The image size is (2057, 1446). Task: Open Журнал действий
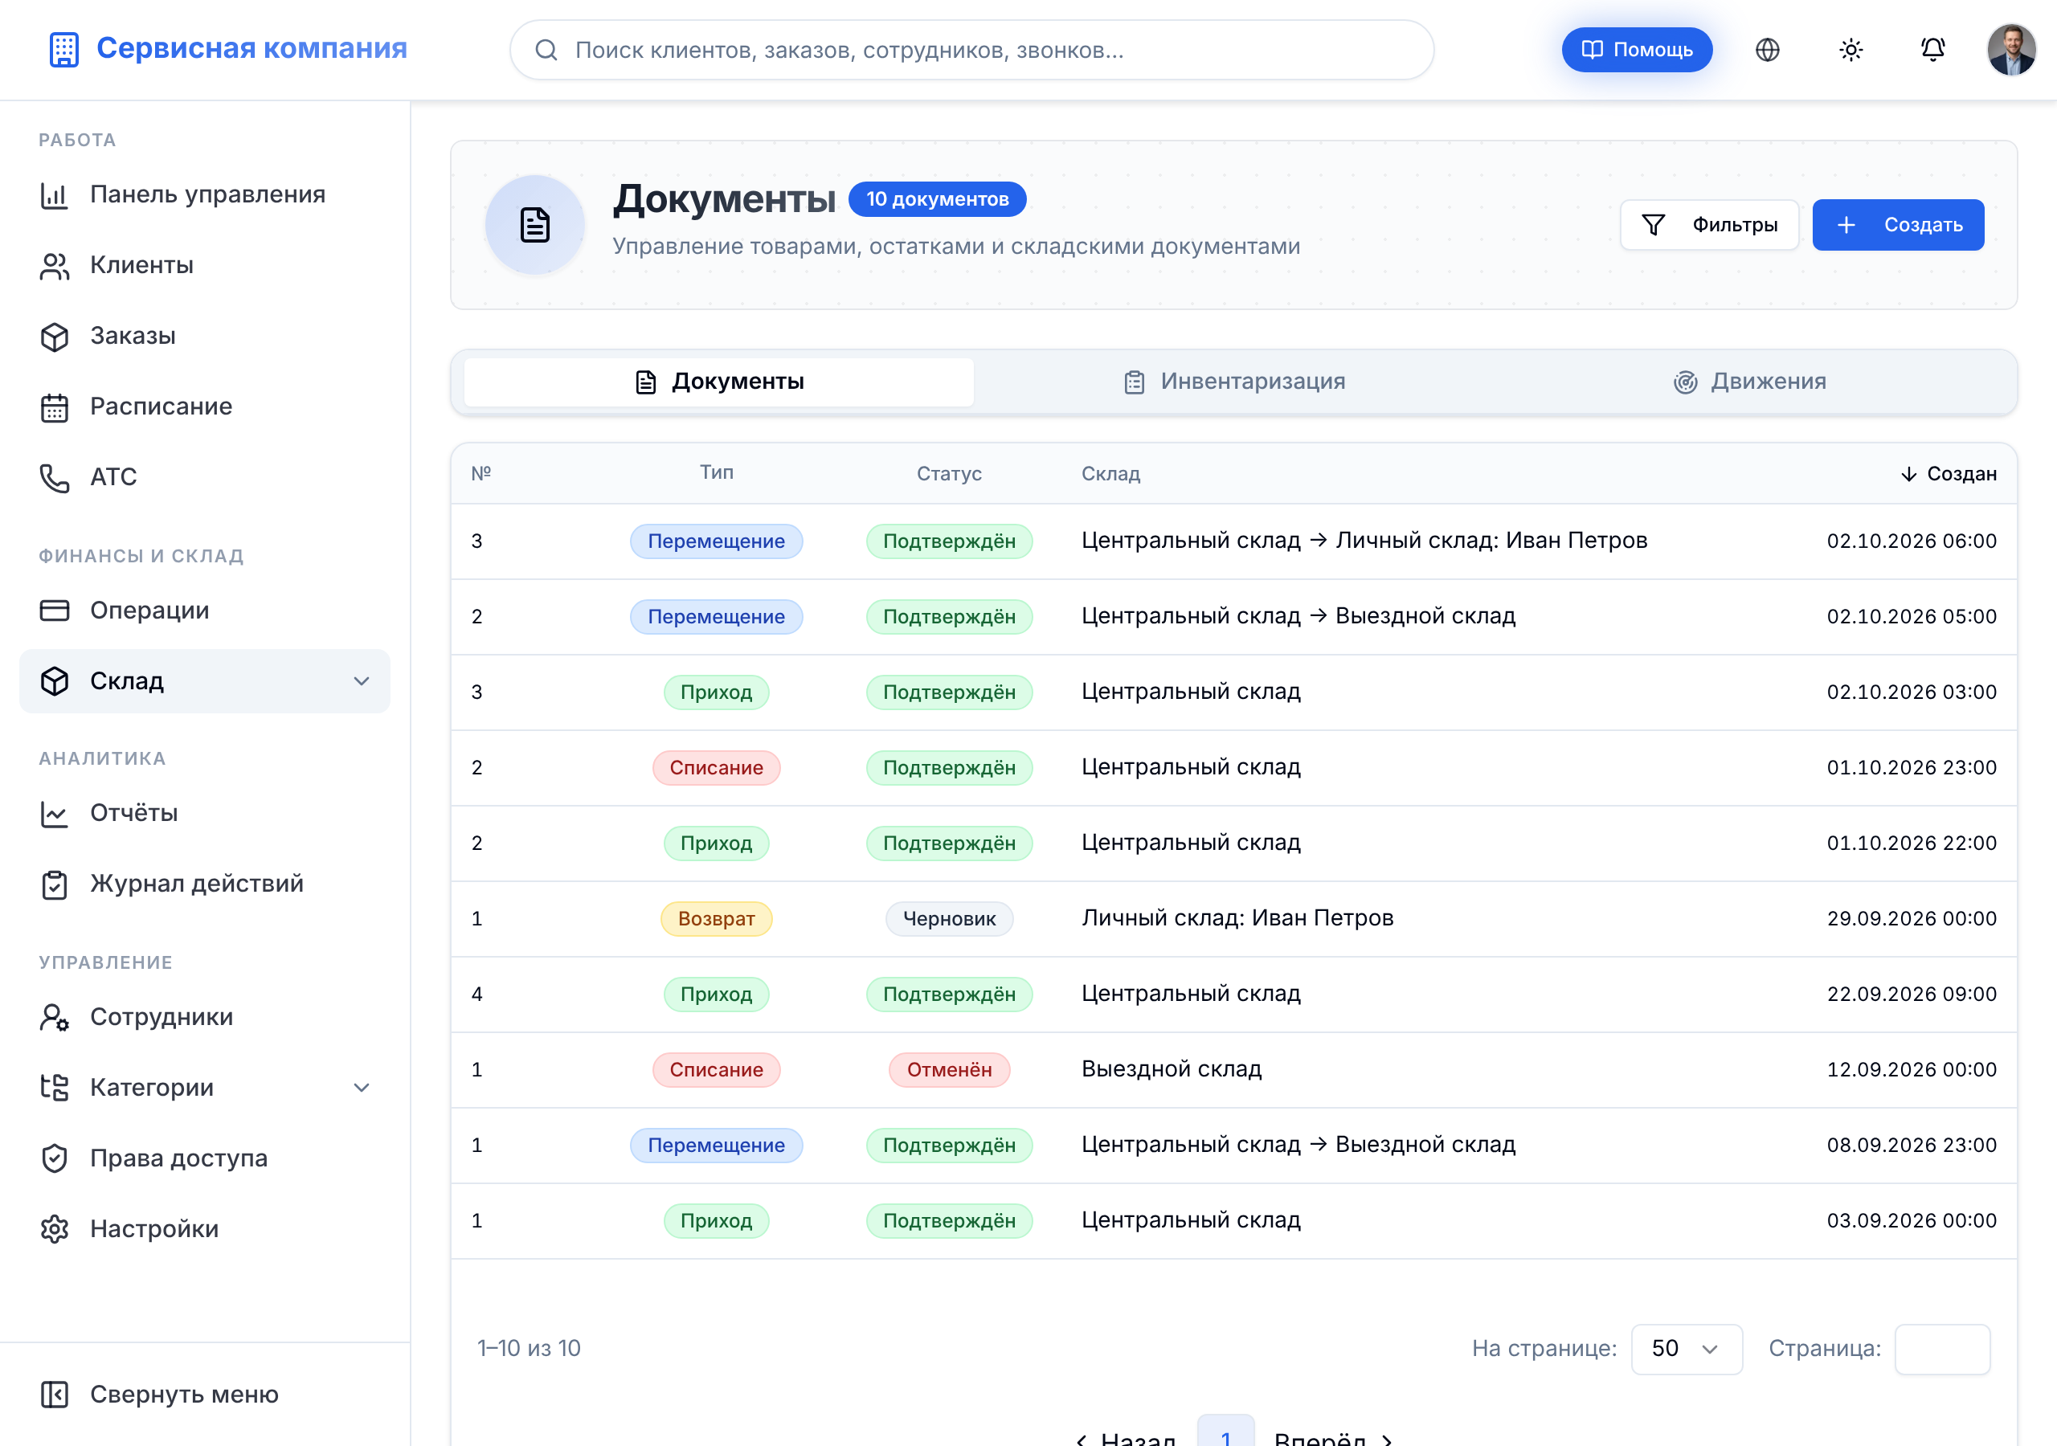[x=204, y=884]
